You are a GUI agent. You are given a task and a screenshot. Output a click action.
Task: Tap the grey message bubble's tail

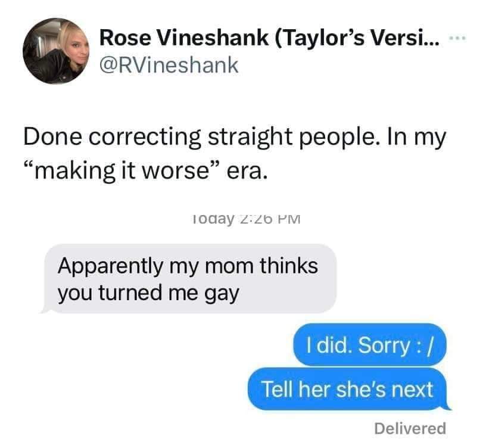44,310
